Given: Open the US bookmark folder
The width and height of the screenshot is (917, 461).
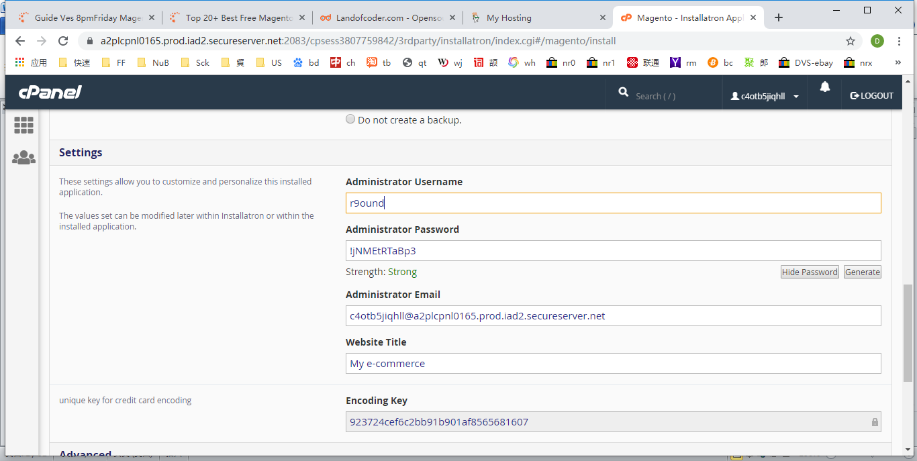Looking at the screenshot, I should click(x=269, y=62).
